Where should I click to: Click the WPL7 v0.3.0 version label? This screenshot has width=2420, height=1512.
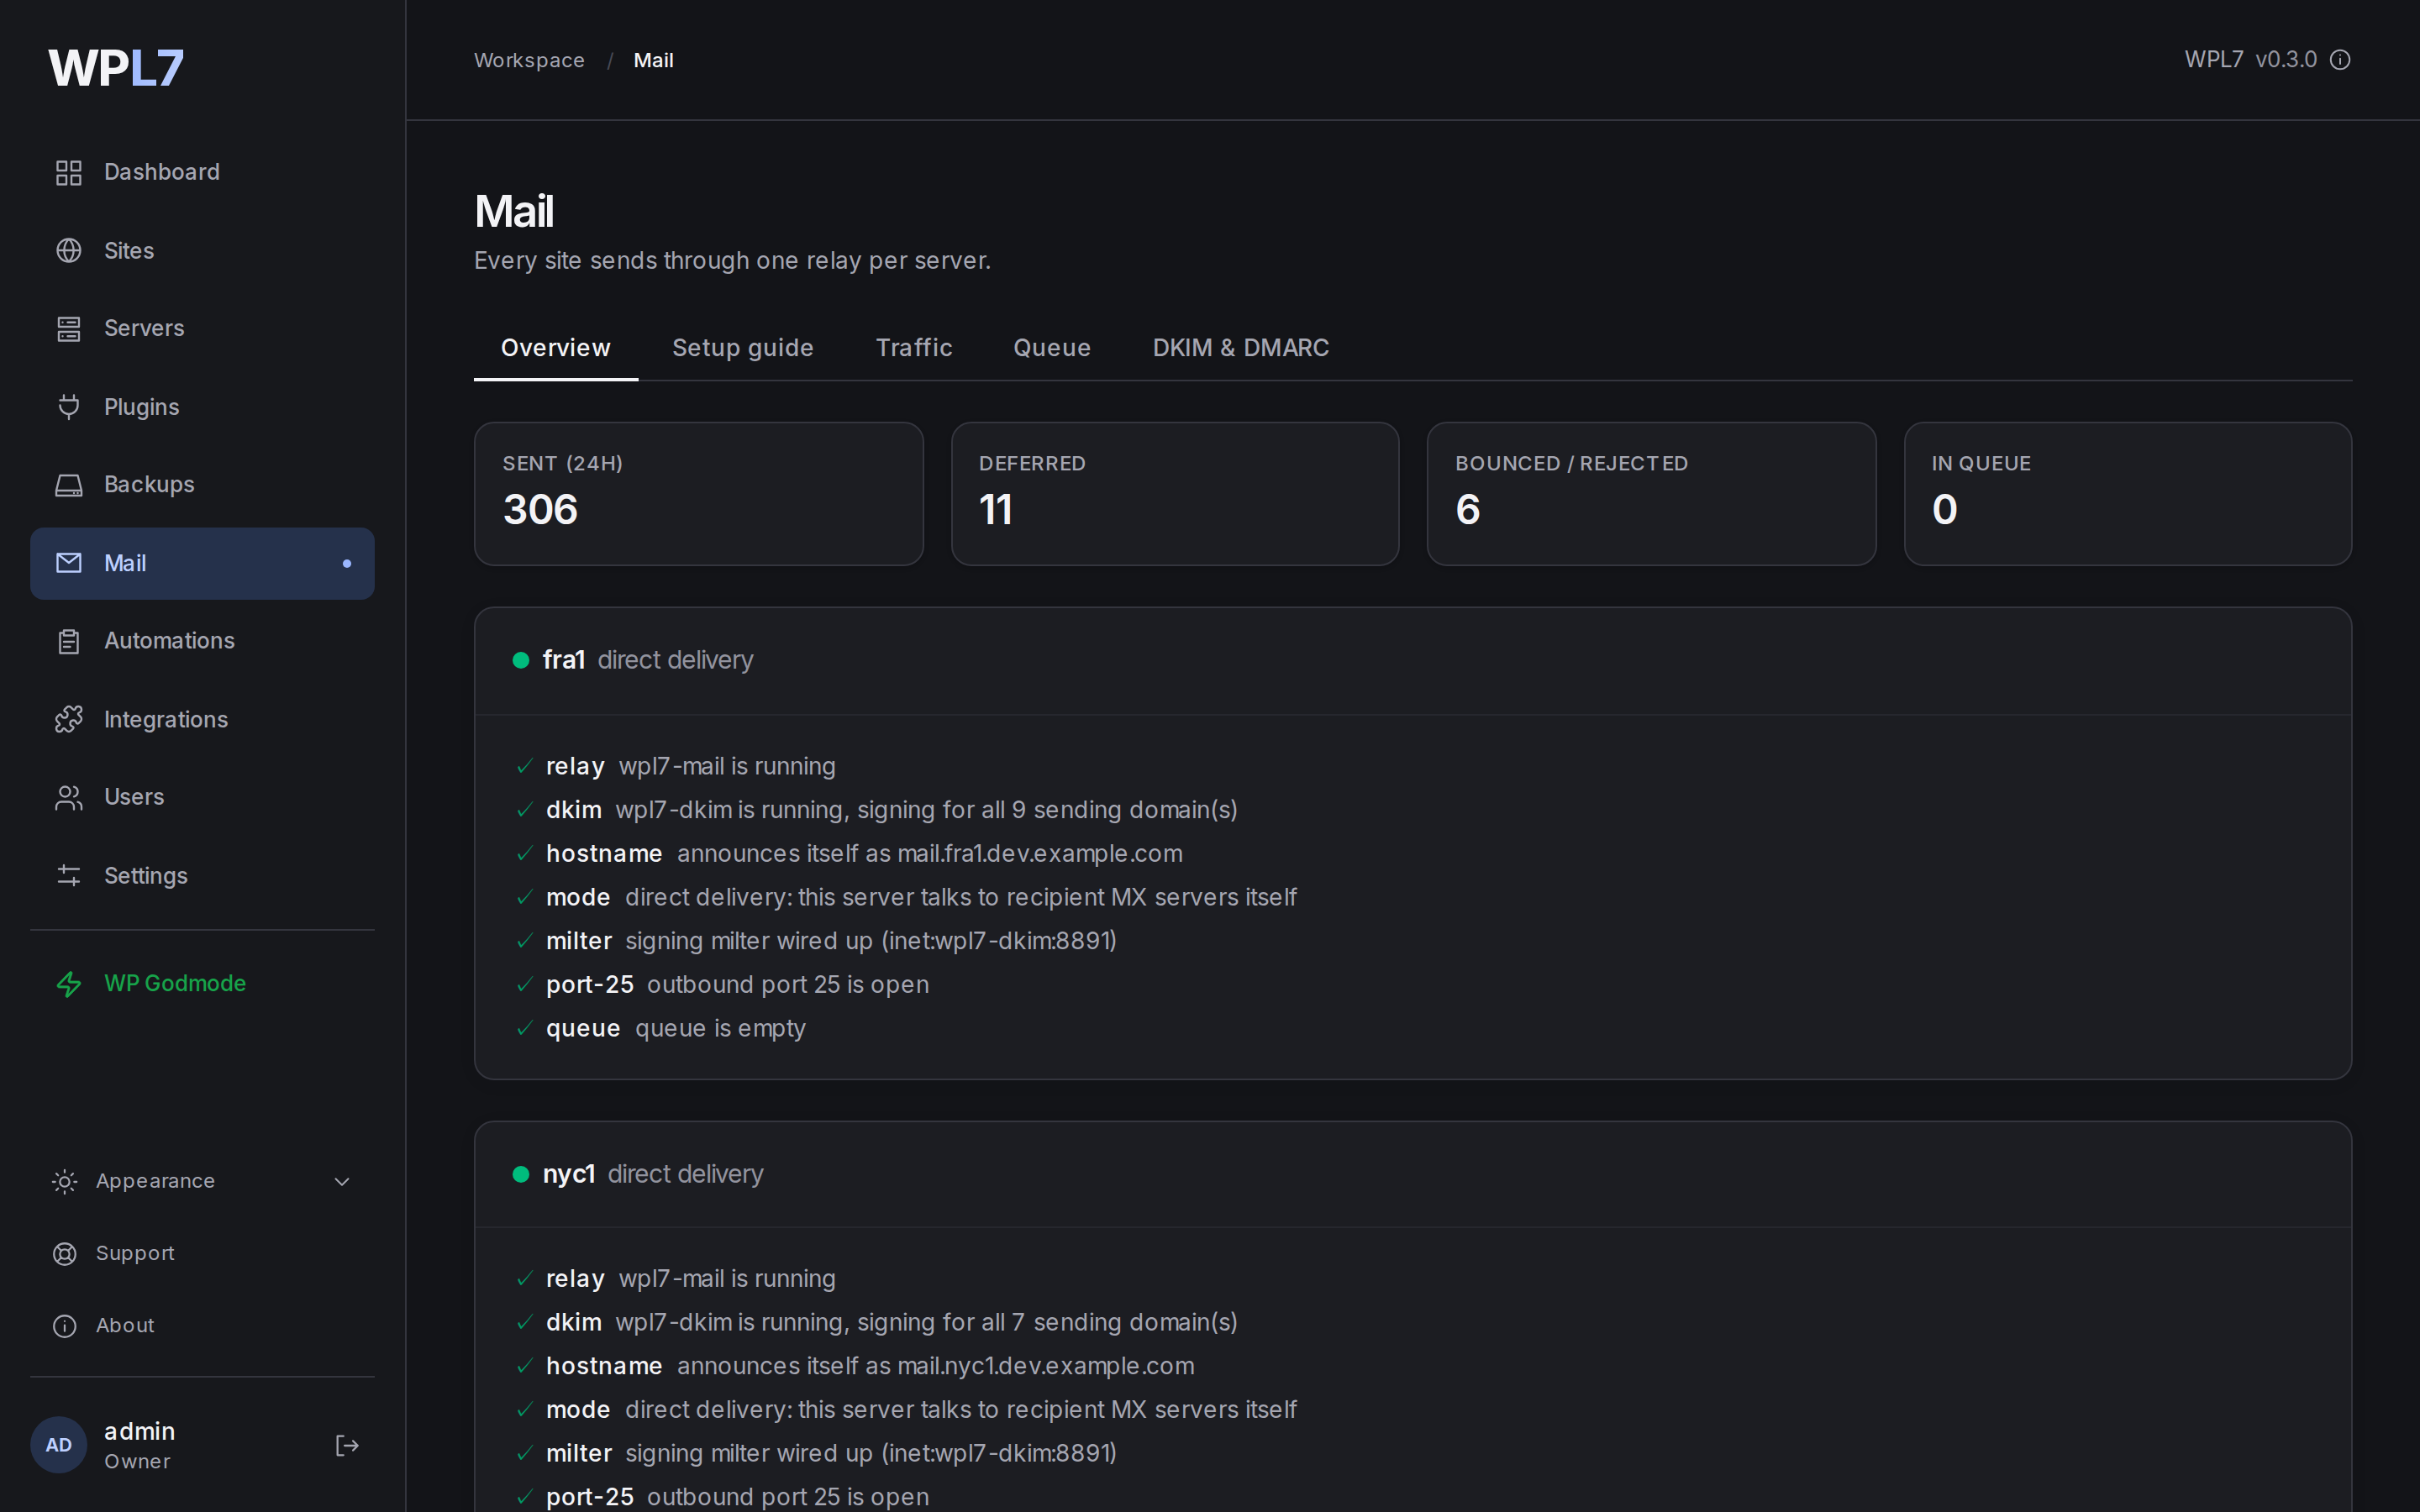(x=2250, y=60)
